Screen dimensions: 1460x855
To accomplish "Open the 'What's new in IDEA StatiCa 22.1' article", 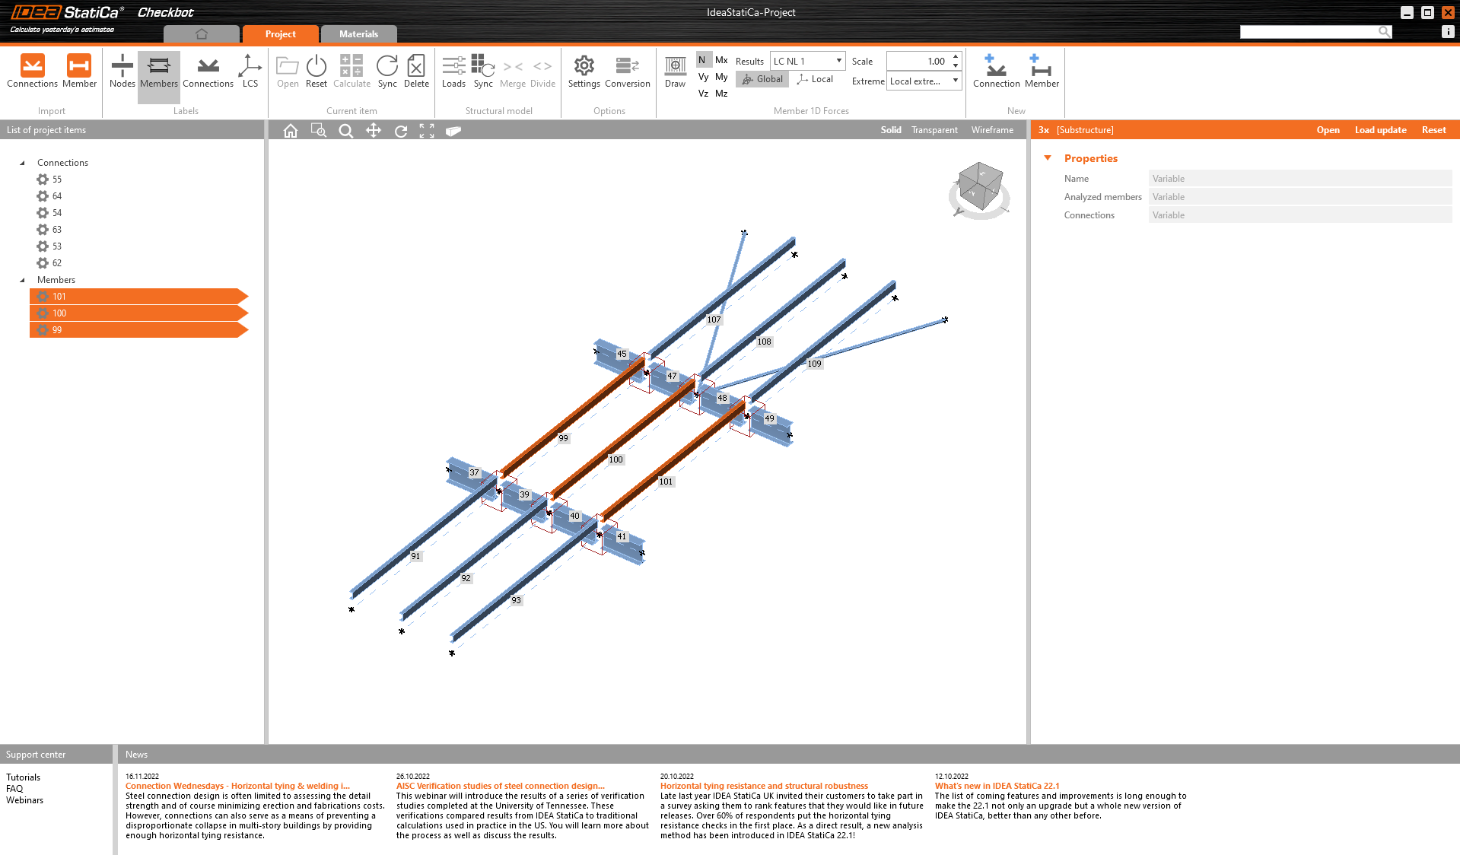I will pos(997,786).
